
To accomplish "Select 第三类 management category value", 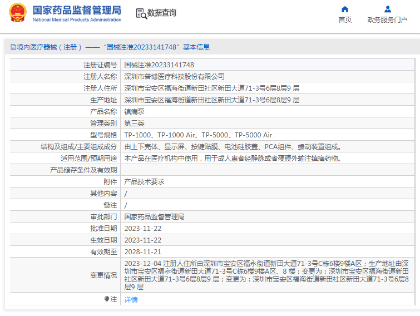I will tap(134, 124).
